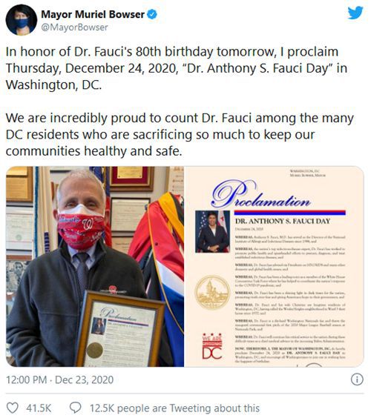Image resolution: width=371 pixels, height=418 pixels.
Task: Open Mayor Bowser's profile avatar
Action: (x=22, y=20)
